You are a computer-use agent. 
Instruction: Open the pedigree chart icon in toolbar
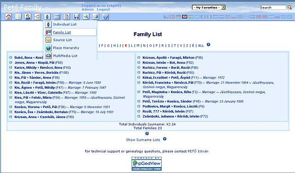coord(38,17)
